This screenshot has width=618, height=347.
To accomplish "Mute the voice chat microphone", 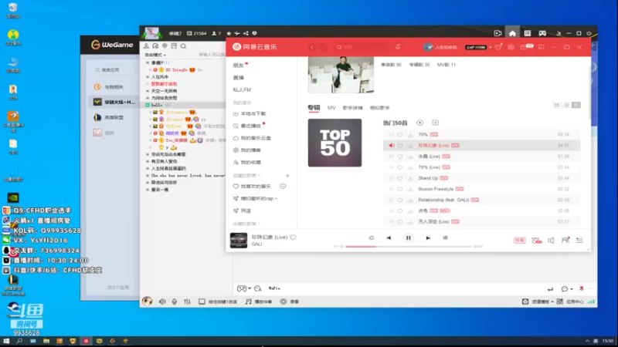I will (175, 302).
